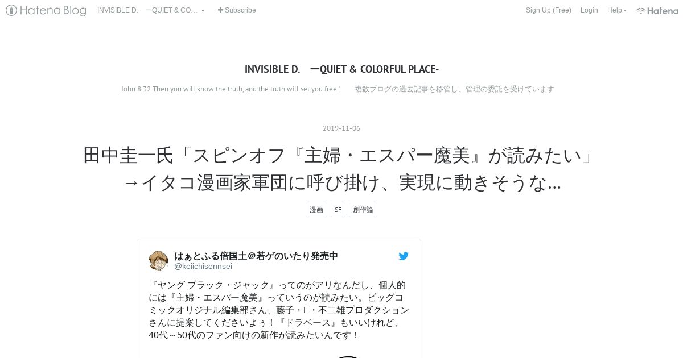Click Sign Up (Free)
The image size is (683, 358).
coord(548,10)
